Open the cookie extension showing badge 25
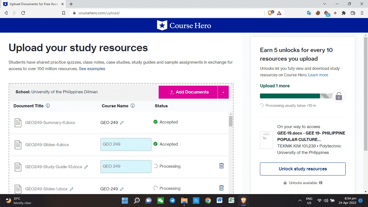The width and height of the screenshot is (368, 207). coord(327,13)
